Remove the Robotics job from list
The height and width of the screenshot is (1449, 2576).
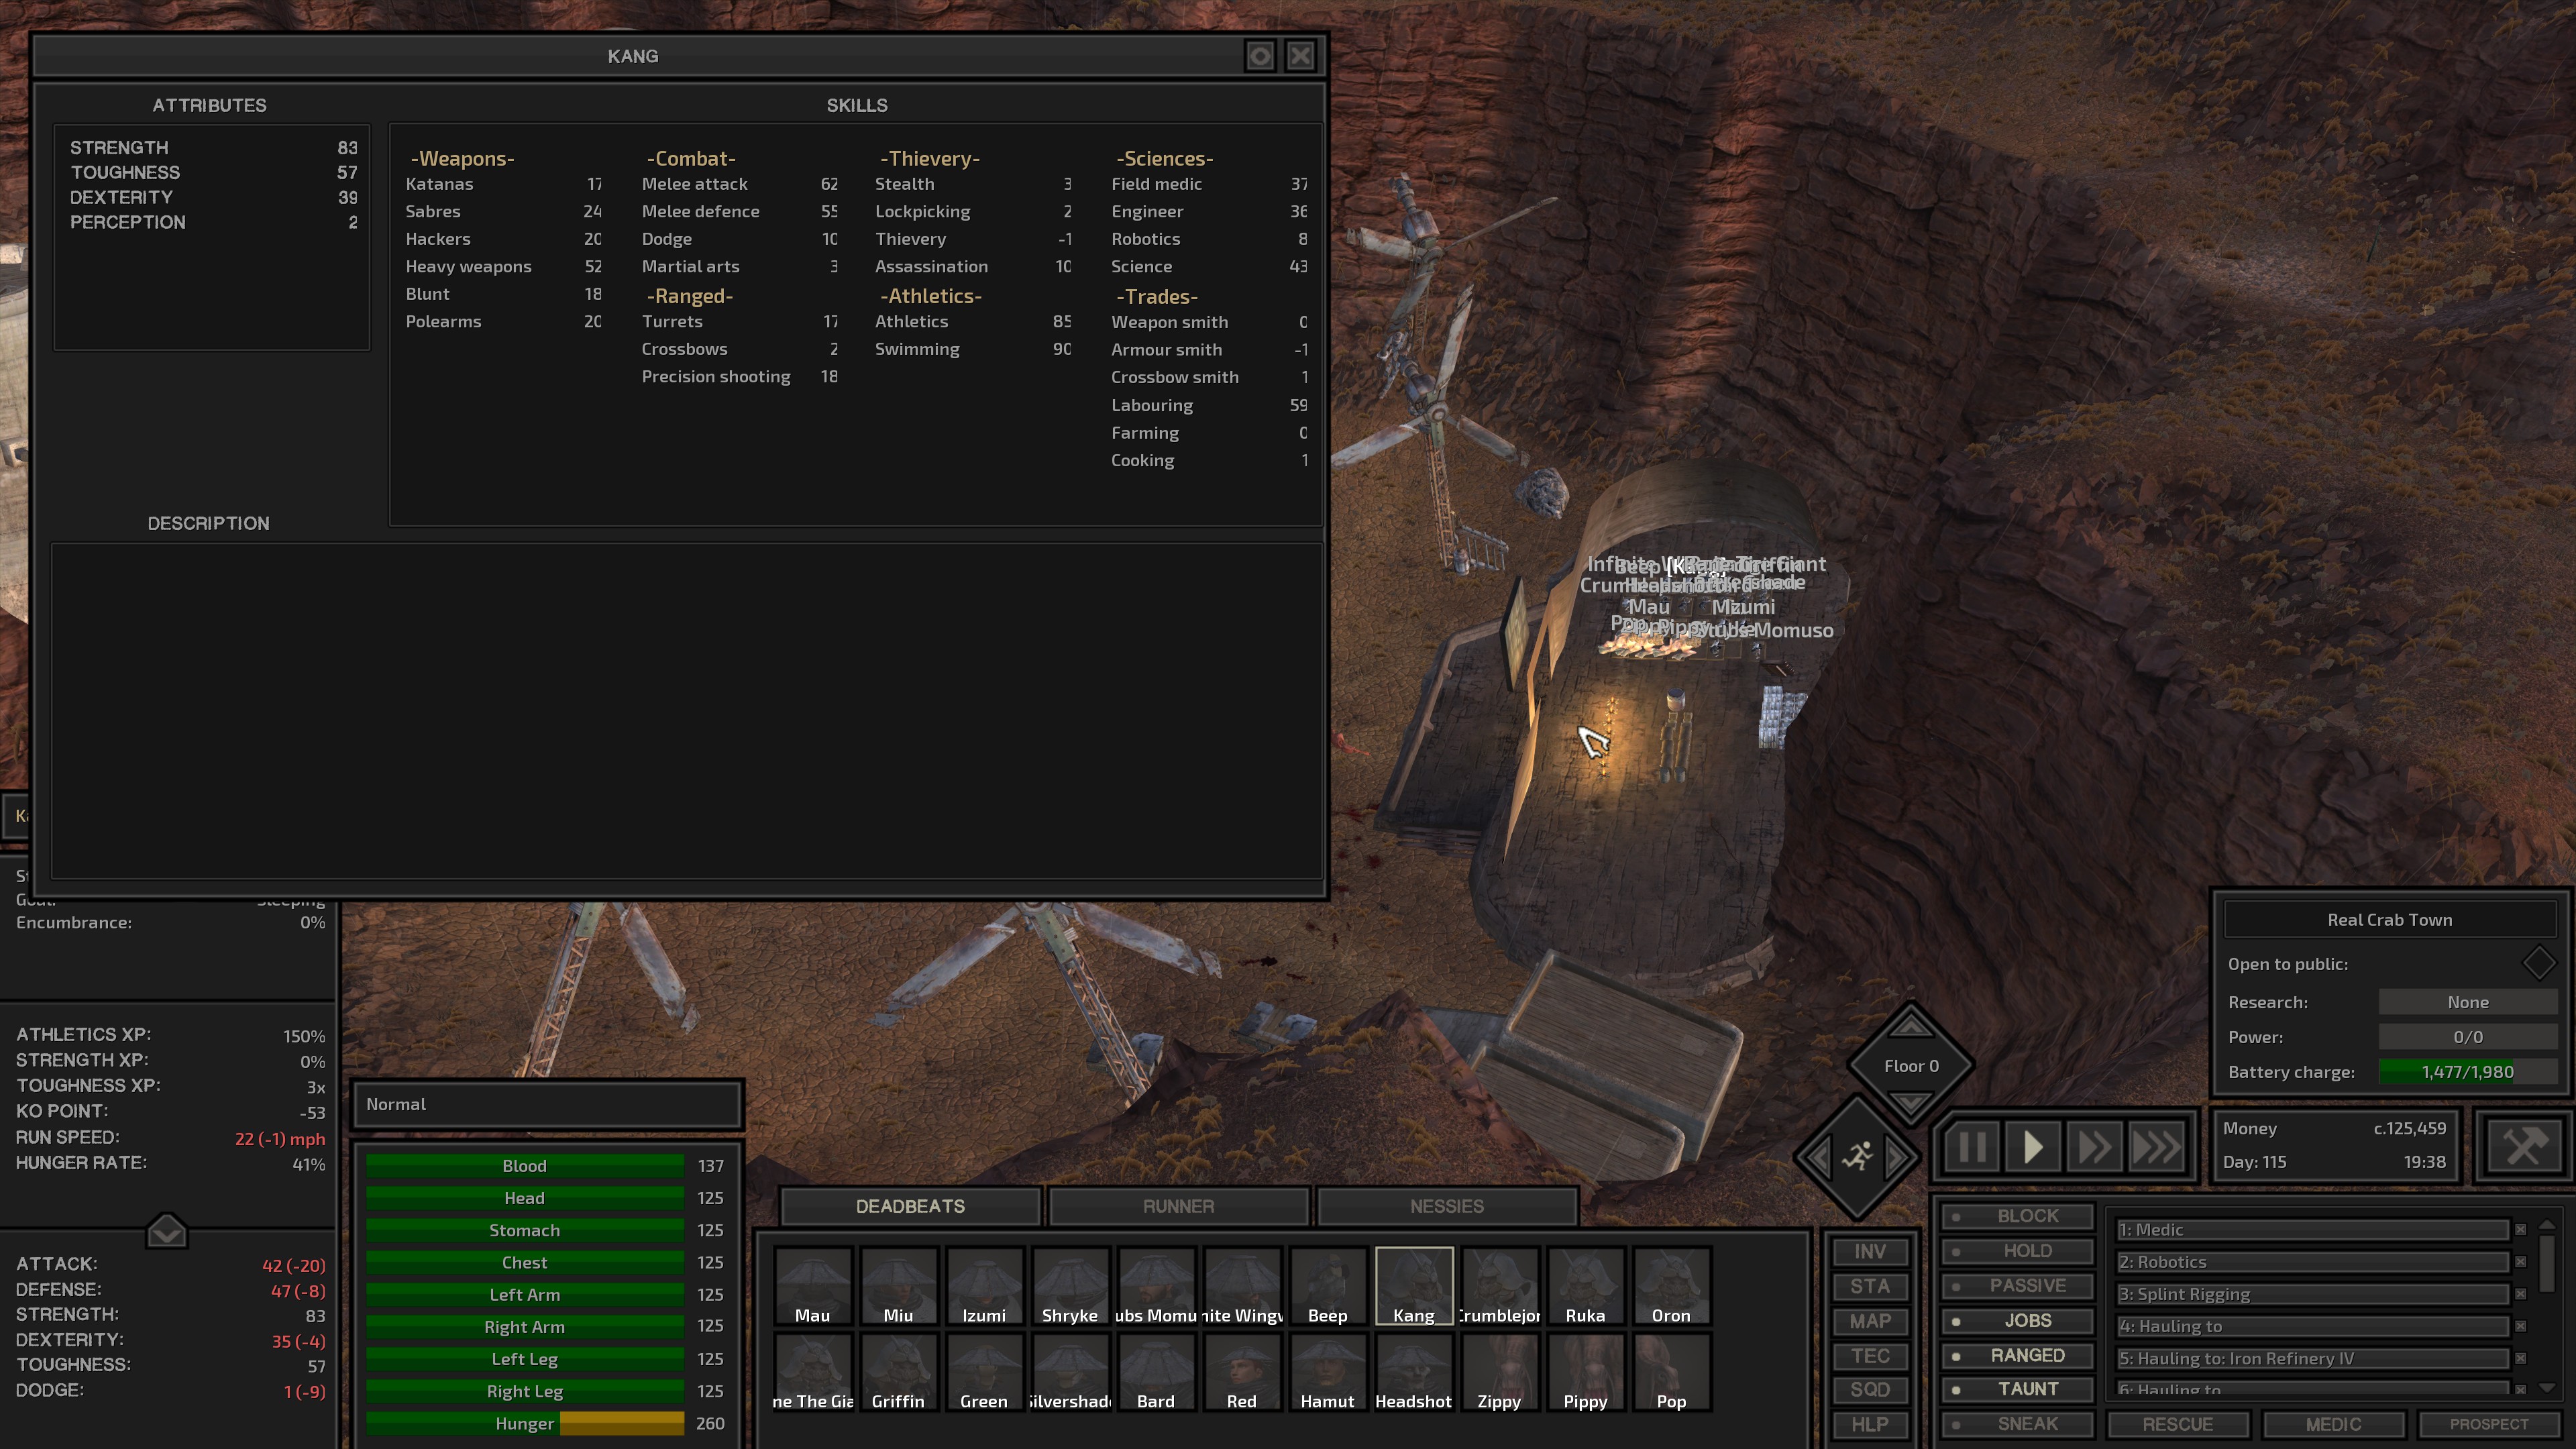coord(2520,1262)
